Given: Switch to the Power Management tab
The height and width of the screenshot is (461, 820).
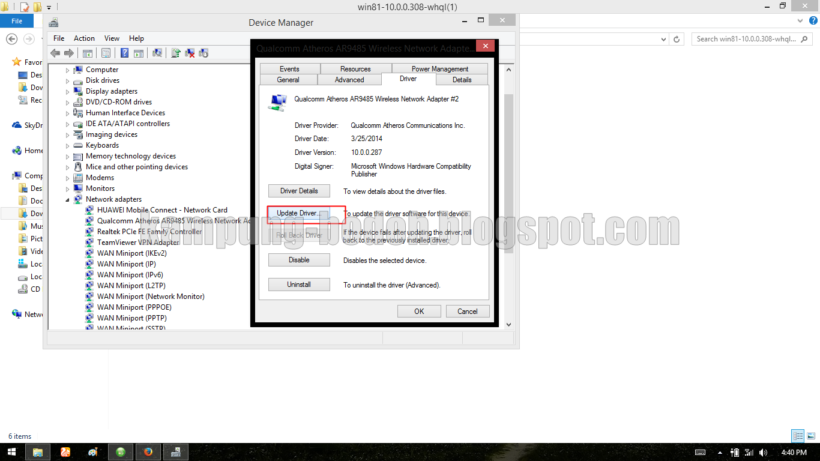Looking at the screenshot, I should click(x=440, y=69).
